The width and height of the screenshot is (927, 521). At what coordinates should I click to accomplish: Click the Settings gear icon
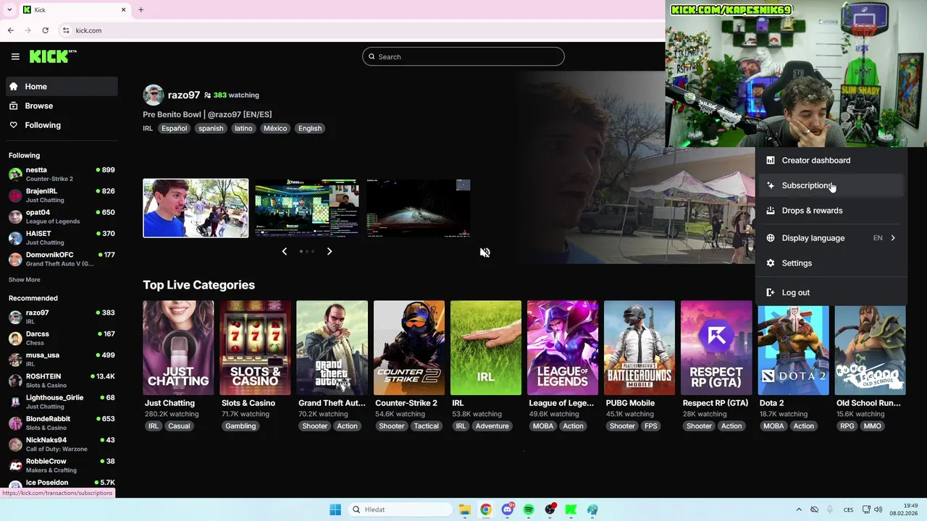tap(771, 263)
